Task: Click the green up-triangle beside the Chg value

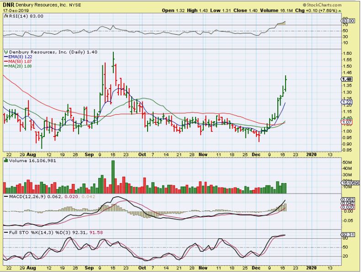Action: coord(340,10)
